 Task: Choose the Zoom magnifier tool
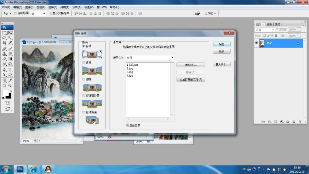10,85
